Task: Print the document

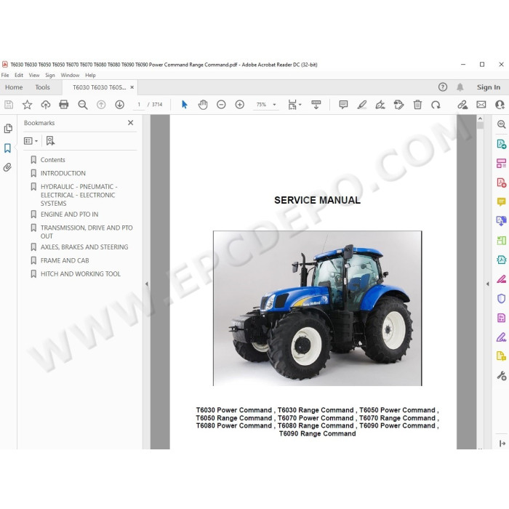Action: pyautogui.click(x=64, y=105)
